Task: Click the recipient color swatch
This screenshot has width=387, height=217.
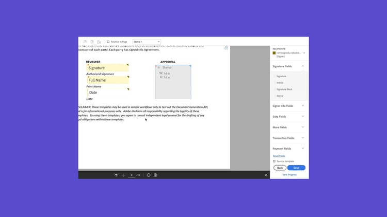Action: pos(274,53)
